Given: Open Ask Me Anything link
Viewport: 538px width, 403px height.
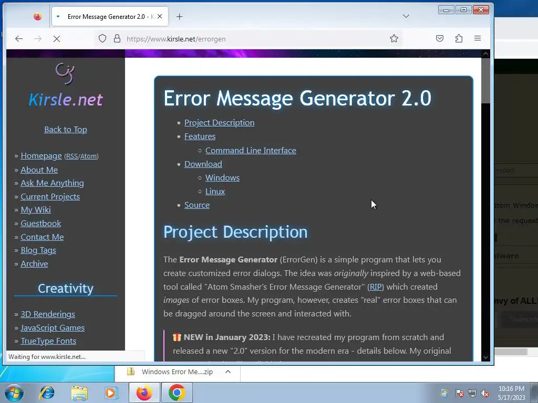Looking at the screenshot, I should point(52,183).
